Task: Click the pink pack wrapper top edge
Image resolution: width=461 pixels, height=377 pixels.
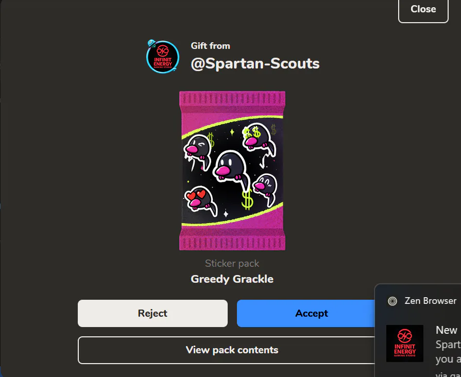Action: (232, 98)
